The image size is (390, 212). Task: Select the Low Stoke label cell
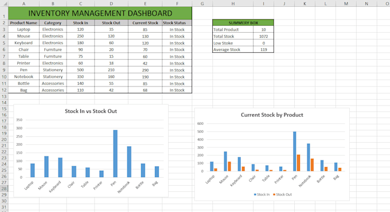(x=233, y=43)
